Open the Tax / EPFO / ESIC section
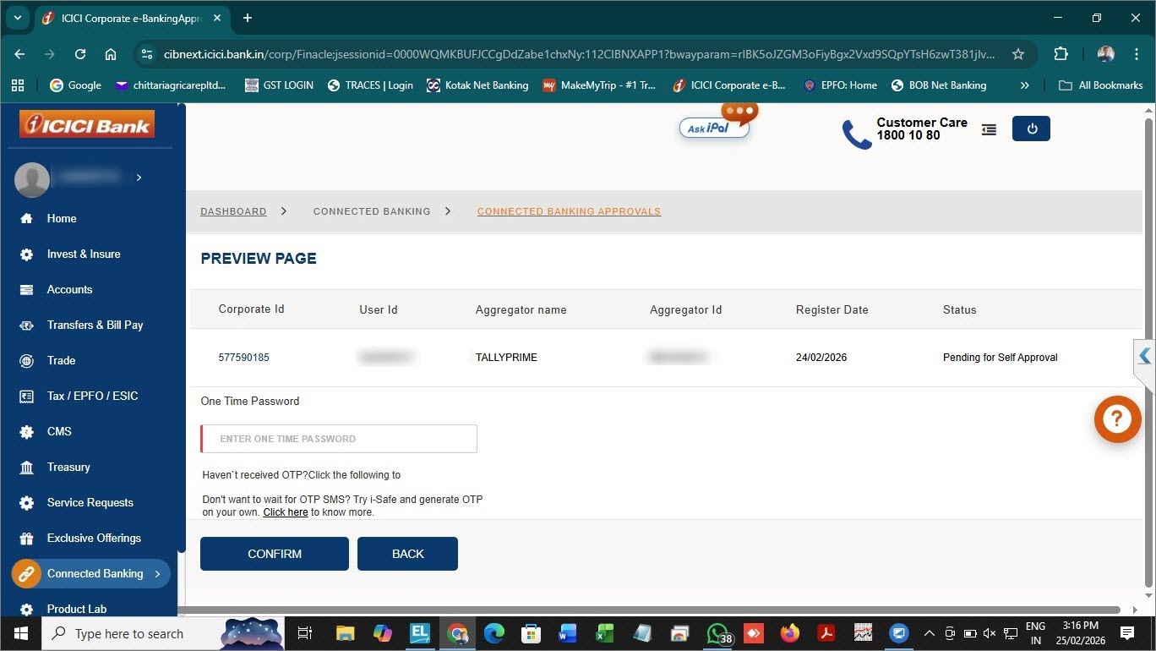The height and width of the screenshot is (651, 1156). tap(93, 396)
